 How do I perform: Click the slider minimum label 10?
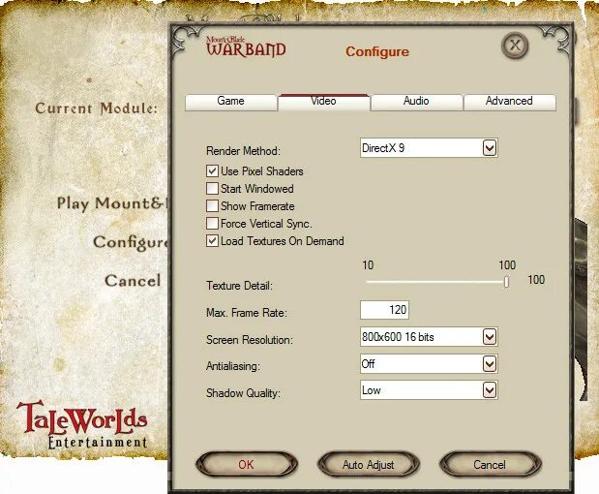click(x=368, y=265)
